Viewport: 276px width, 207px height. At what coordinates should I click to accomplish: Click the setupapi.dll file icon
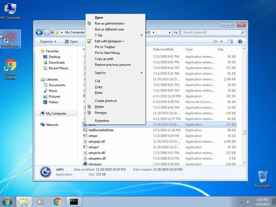coord(85,141)
